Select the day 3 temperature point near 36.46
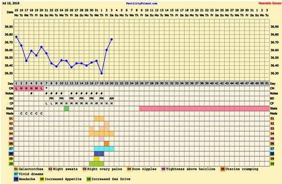 pos(26,61)
